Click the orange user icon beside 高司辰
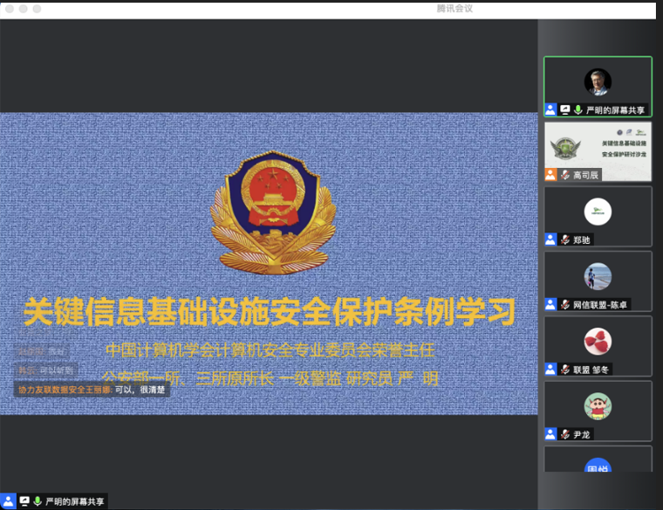The width and height of the screenshot is (663, 510). tap(551, 175)
